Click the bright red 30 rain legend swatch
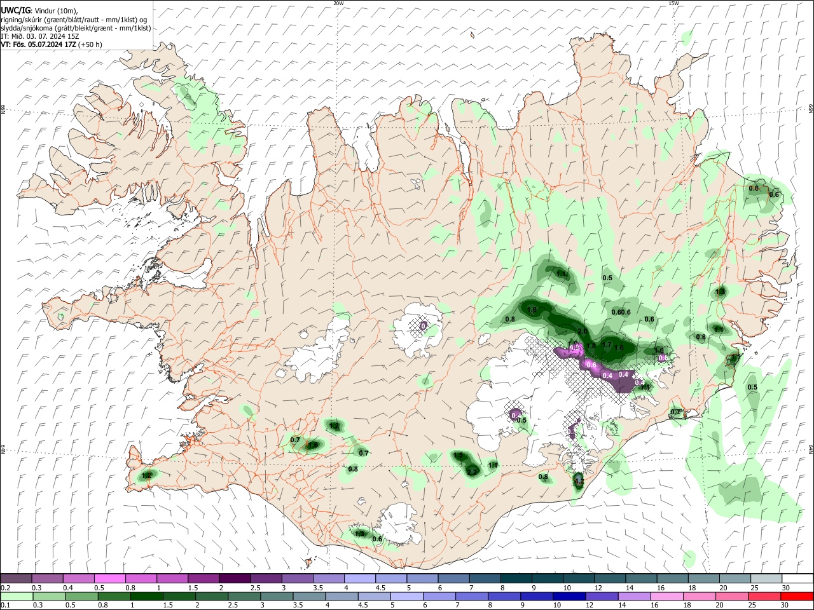 pyautogui.click(x=796, y=596)
